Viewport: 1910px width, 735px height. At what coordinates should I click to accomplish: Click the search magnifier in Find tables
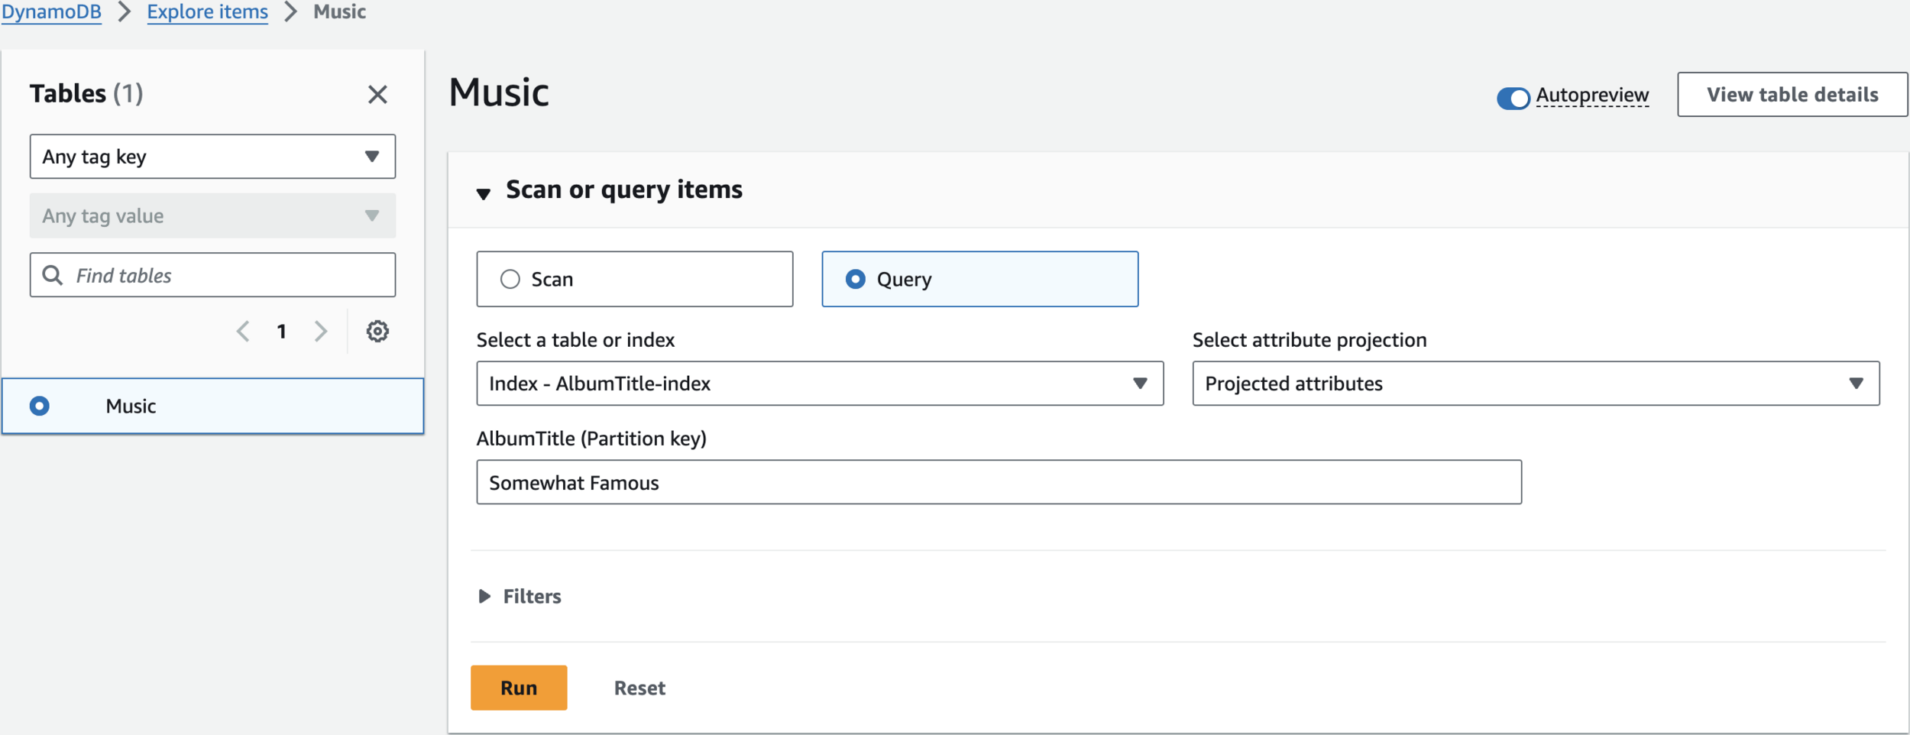(53, 275)
